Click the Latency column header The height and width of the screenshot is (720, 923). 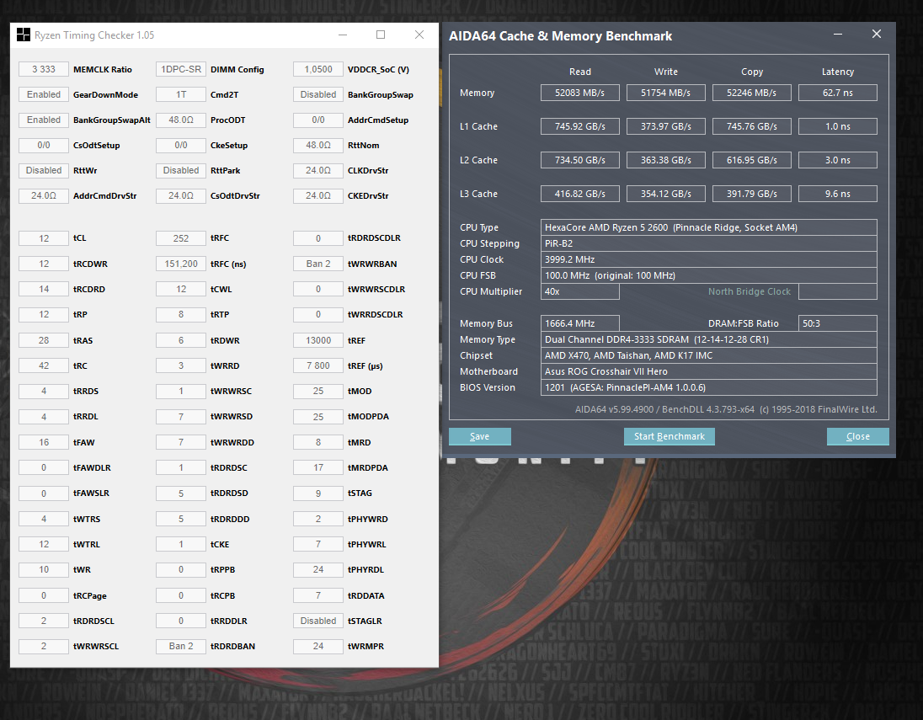click(x=838, y=72)
